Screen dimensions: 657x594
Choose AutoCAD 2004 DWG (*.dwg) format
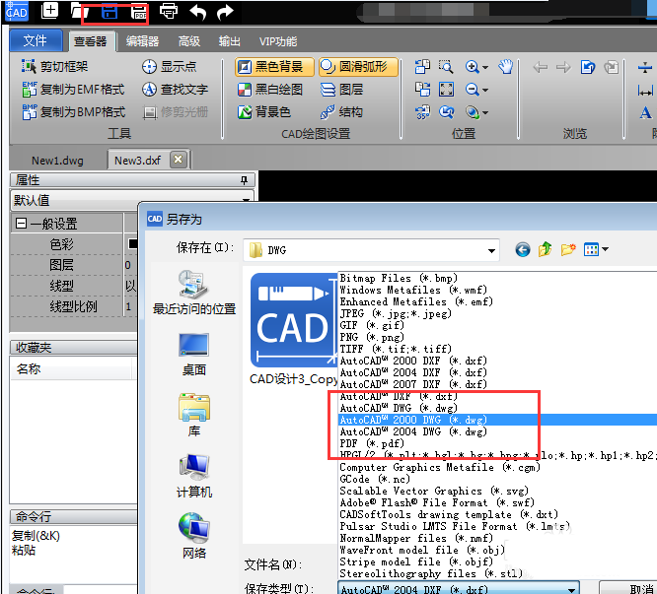click(498, 431)
